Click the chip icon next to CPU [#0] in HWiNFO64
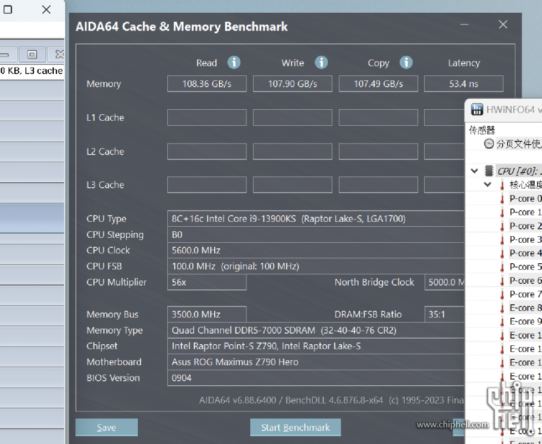Image resolution: width=542 pixels, height=444 pixels. click(x=489, y=171)
